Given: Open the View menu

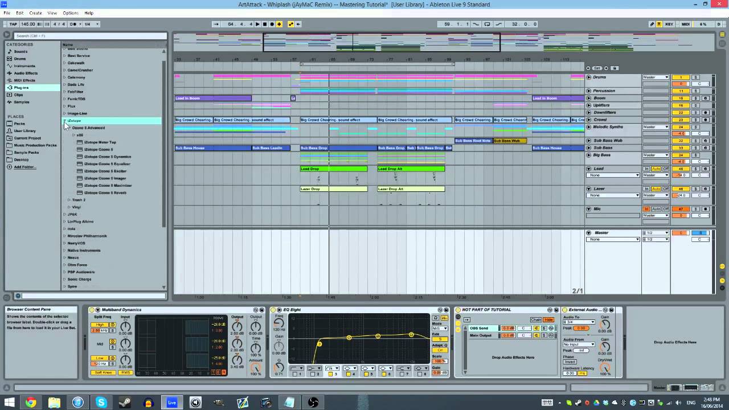Looking at the screenshot, I should click(x=52, y=13).
